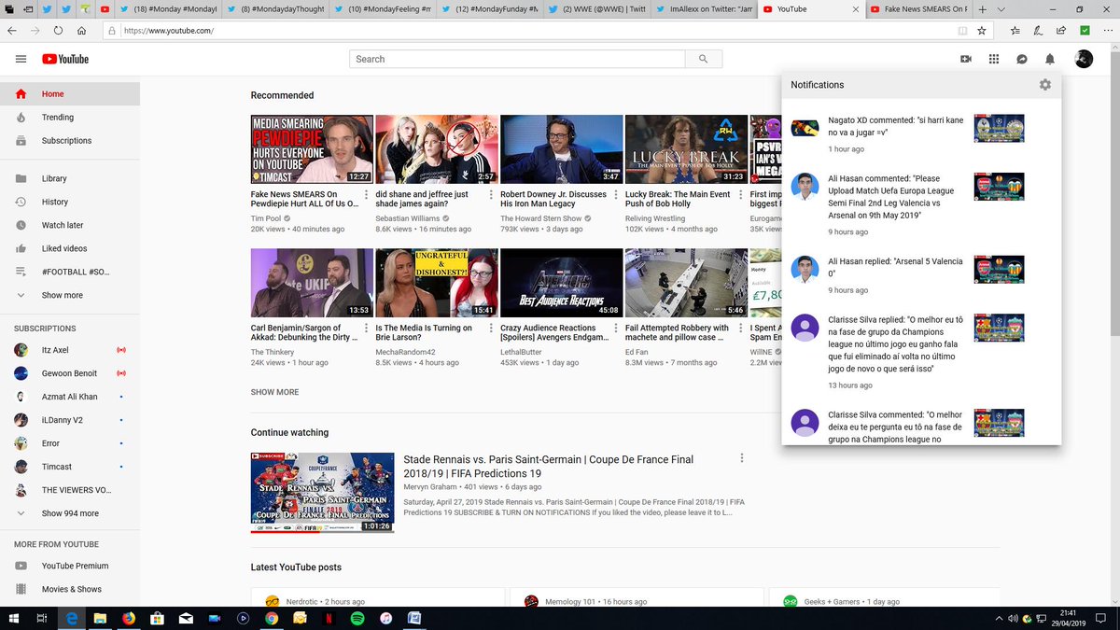Add page to favorites star
This screenshot has height=630, width=1120.
point(982,30)
